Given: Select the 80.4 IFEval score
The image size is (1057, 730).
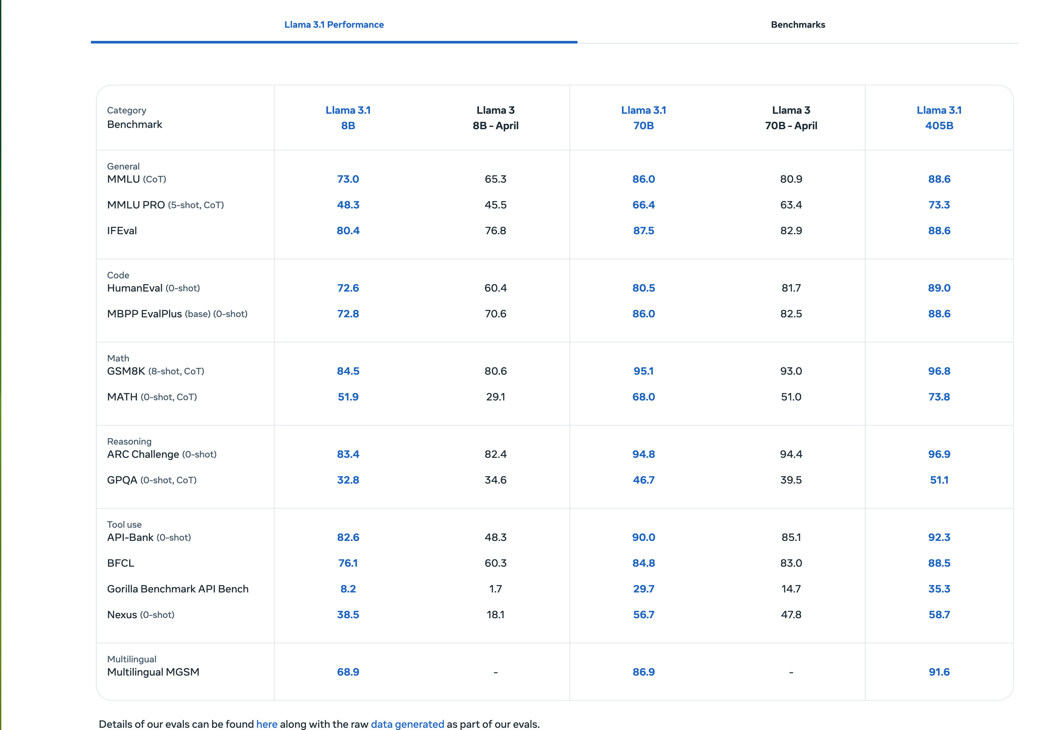Looking at the screenshot, I should coord(348,231).
